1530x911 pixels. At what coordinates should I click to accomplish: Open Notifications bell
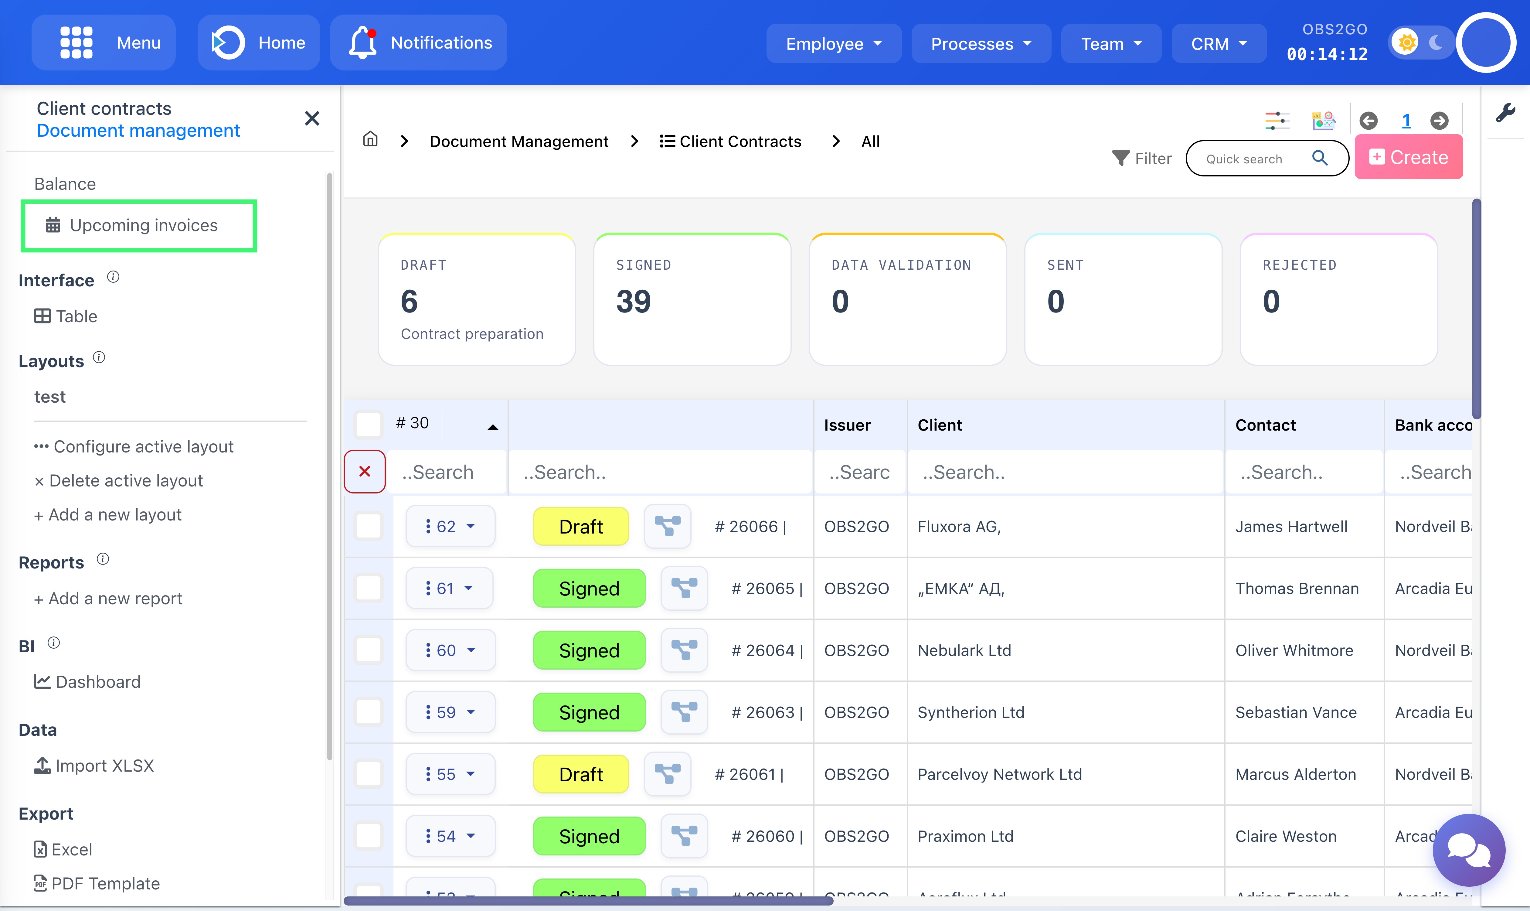coord(419,42)
